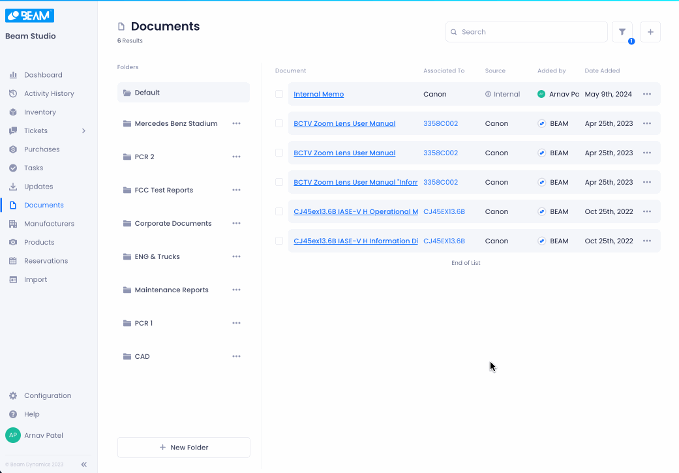The width and height of the screenshot is (679, 473).
Task: Open CJ45ex13.6B IASE-V H Information Di link
Action: pos(356,241)
